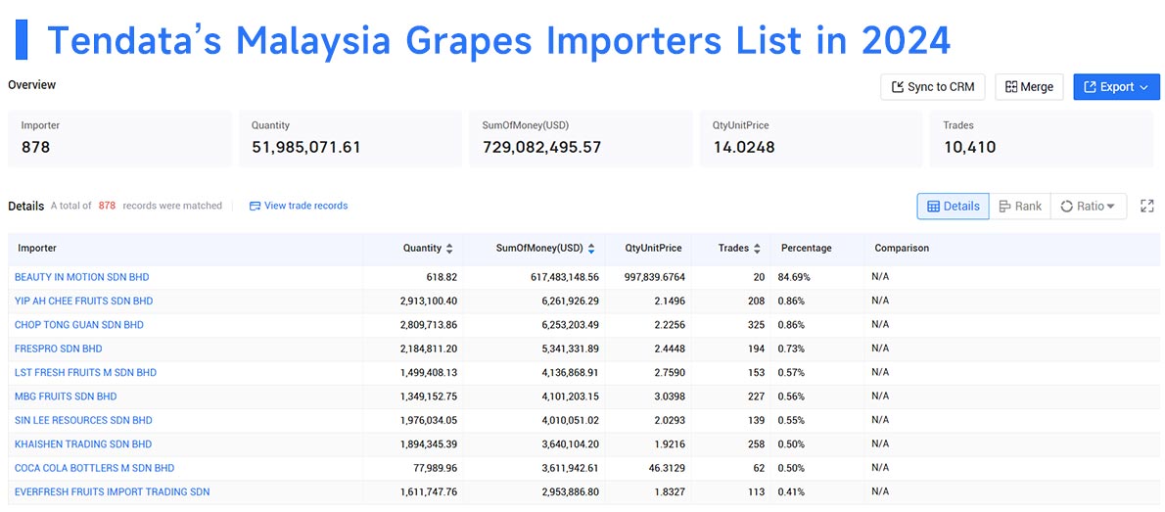This screenshot has width=1165, height=512.
Task: Select the Importer 878 summary card
Action: click(119, 139)
